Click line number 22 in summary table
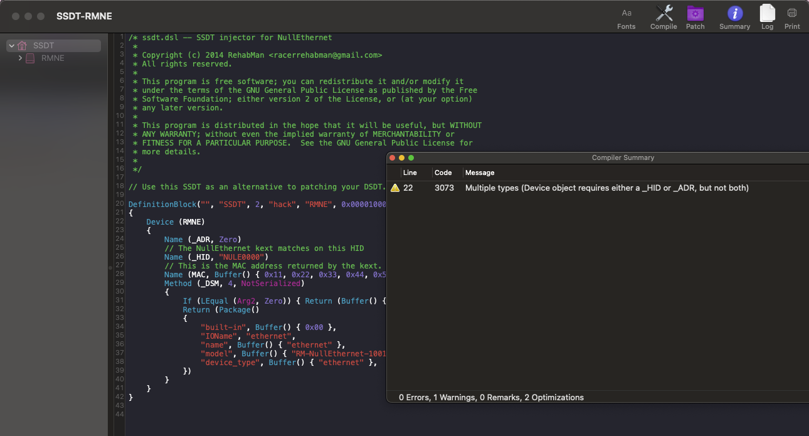The width and height of the screenshot is (809, 436). (x=408, y=188)
